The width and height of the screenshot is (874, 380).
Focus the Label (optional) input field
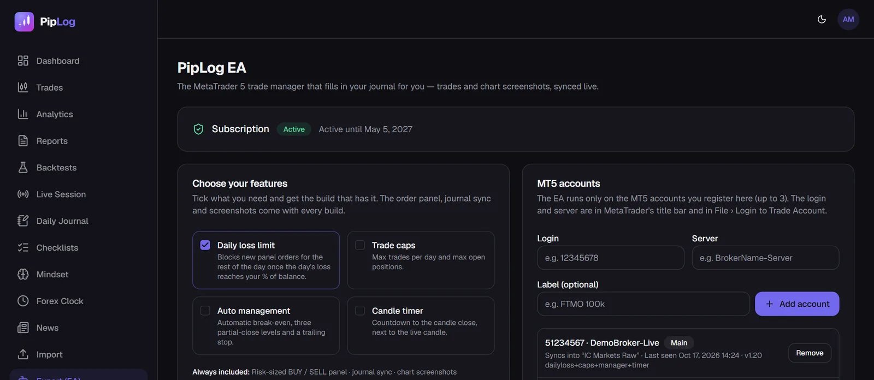tap(643, 304)
